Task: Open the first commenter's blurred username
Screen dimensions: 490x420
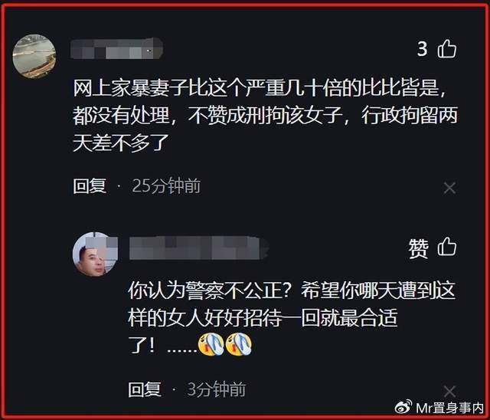Action: pyautogui.click(x=116, y=49)
